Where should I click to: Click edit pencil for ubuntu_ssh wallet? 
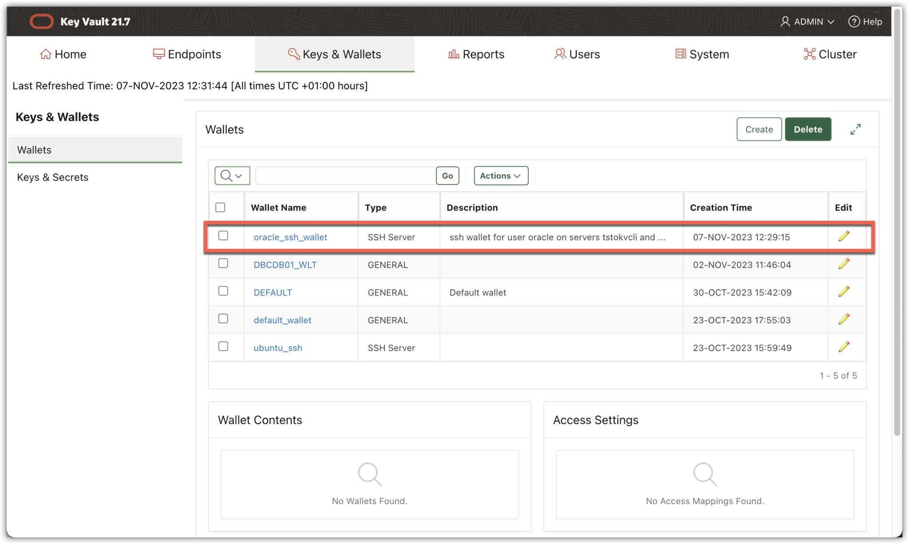pos(844,347)
